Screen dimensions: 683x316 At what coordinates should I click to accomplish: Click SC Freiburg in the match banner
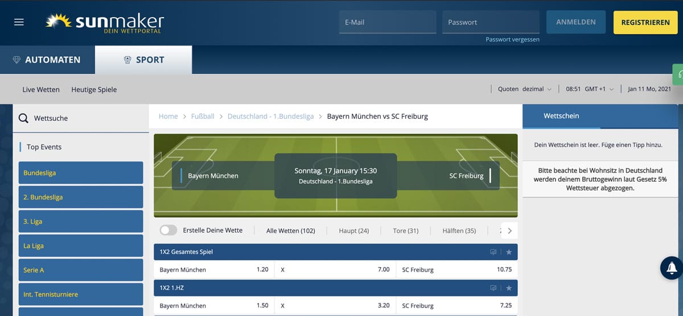466,176
